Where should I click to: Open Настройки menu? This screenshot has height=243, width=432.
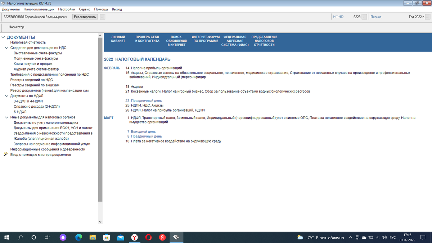click(67, 9)
